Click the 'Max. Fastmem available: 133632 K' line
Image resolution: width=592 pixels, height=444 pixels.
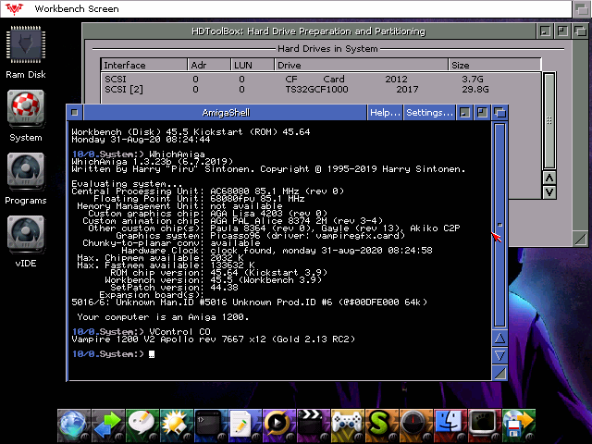click(166, 265)
